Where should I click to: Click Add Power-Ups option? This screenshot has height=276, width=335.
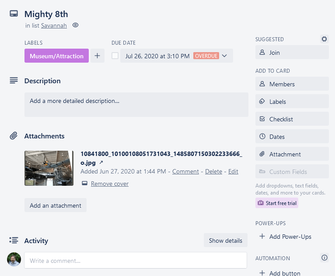coord(290,237)
